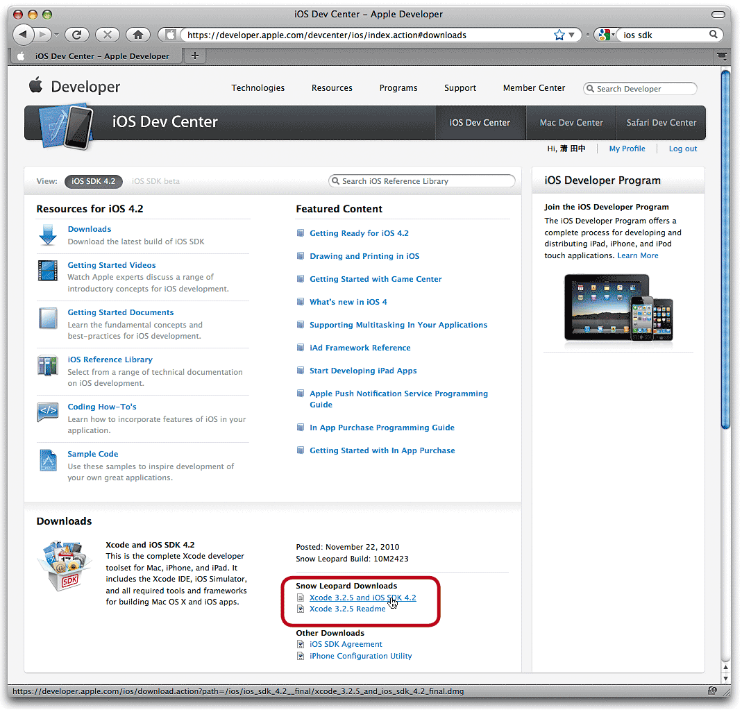Open What's new in iOS 4

tap(348, 302)
